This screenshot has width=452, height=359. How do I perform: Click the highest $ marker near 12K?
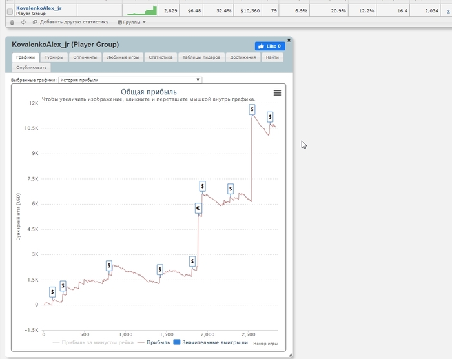[x=252, y=109]
